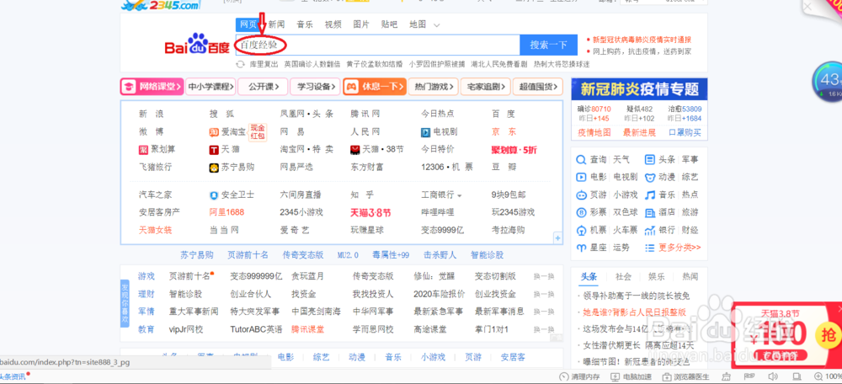Screen dimensions: 842x384
Task: Click in the Baidu search input field
Action: pos(377,45)
